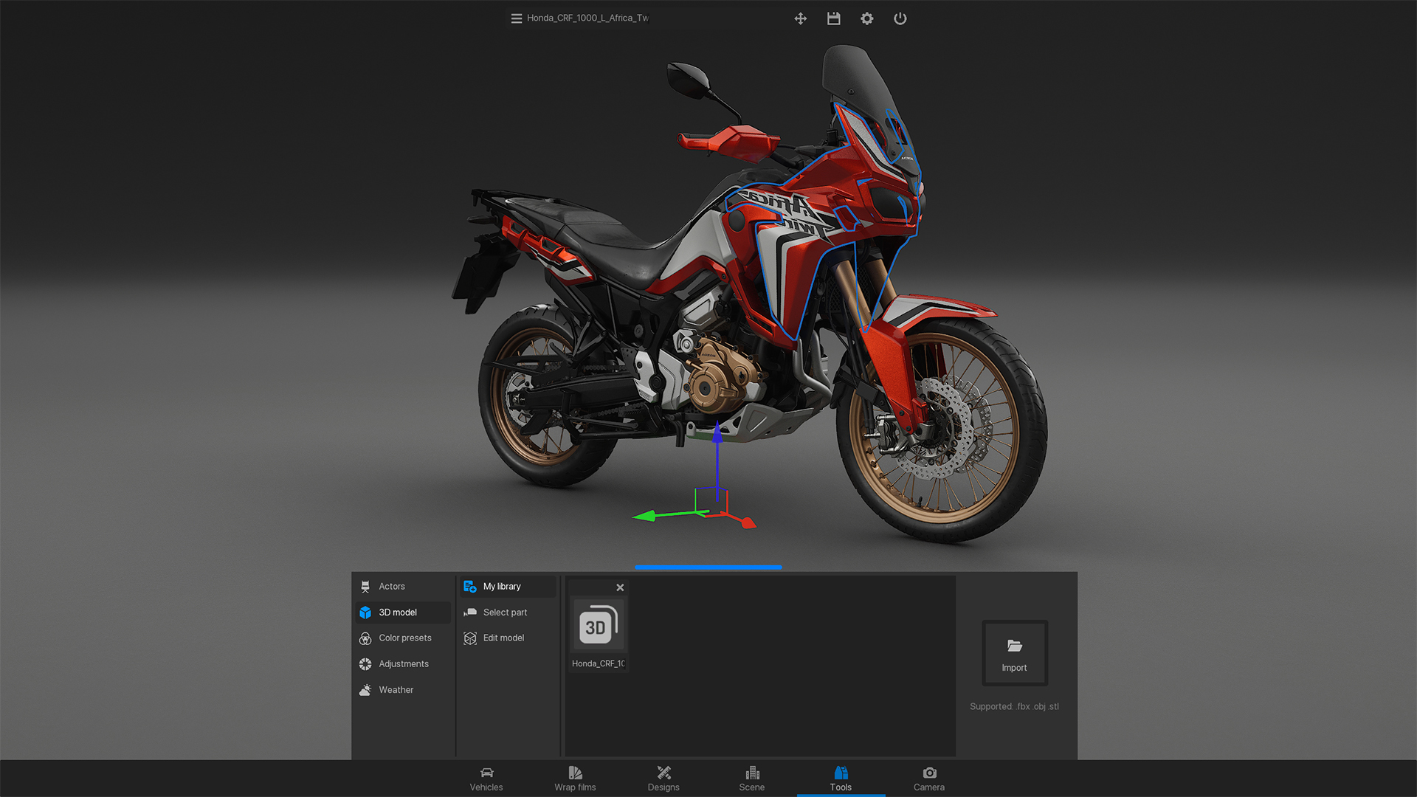Choose Edit model option
Screen dimensions: 1417x797
[x=503, y=638]
